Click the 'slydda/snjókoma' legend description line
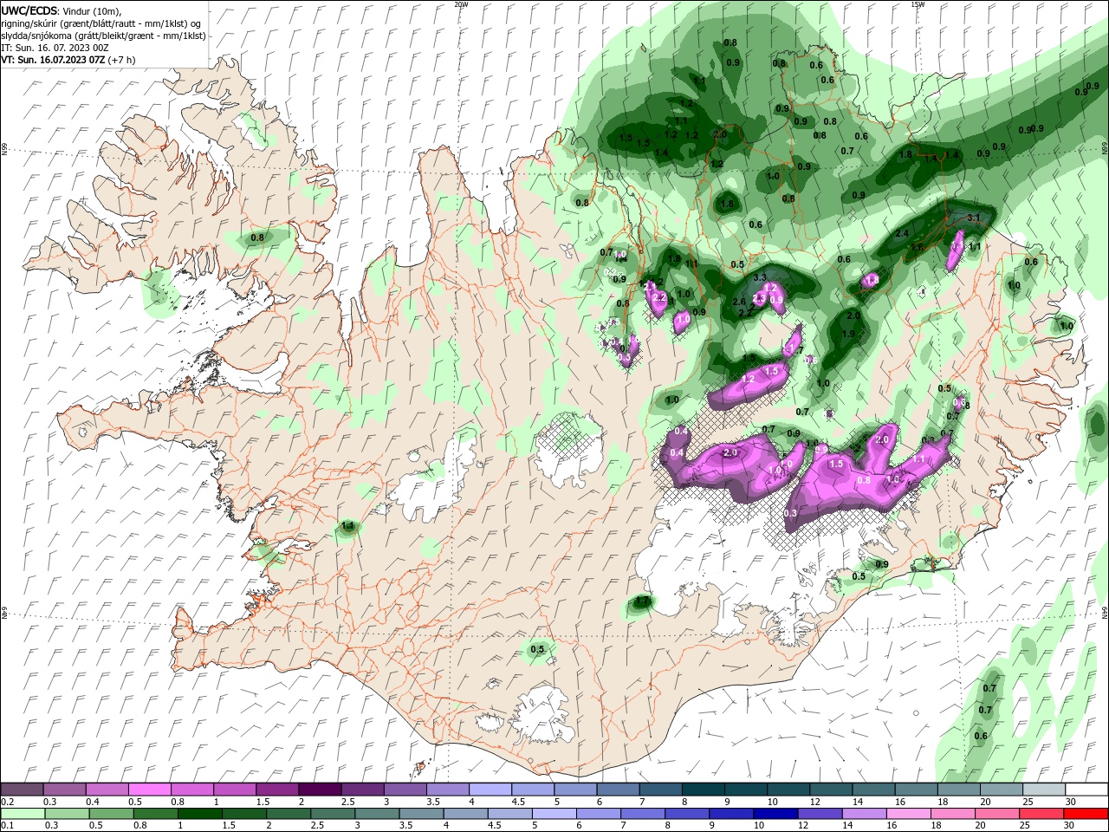The height and width of the screenshot is (832, 1109). [x=103, y=36]
